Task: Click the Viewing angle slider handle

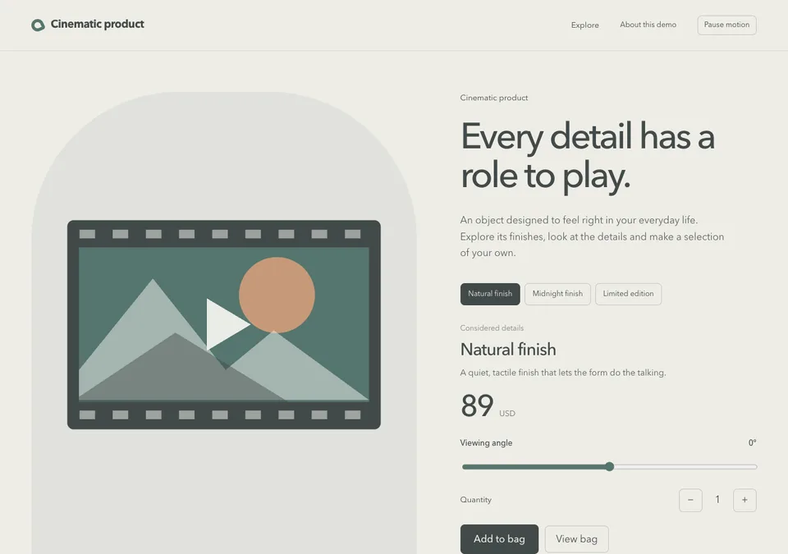Action: click(610, 466)
